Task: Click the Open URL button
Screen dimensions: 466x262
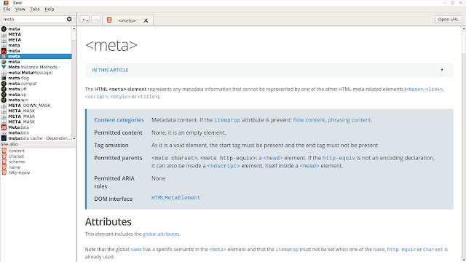Action: [449, 20]
